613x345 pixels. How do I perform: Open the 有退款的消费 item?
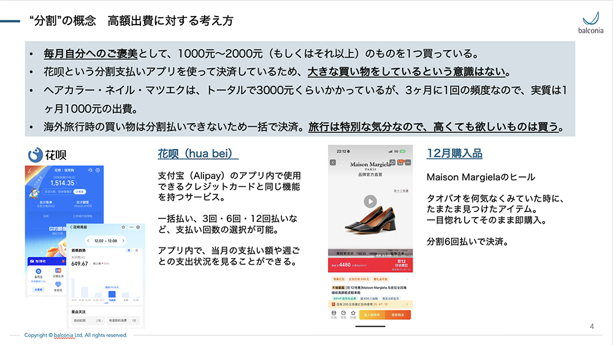tap(123, 320)
